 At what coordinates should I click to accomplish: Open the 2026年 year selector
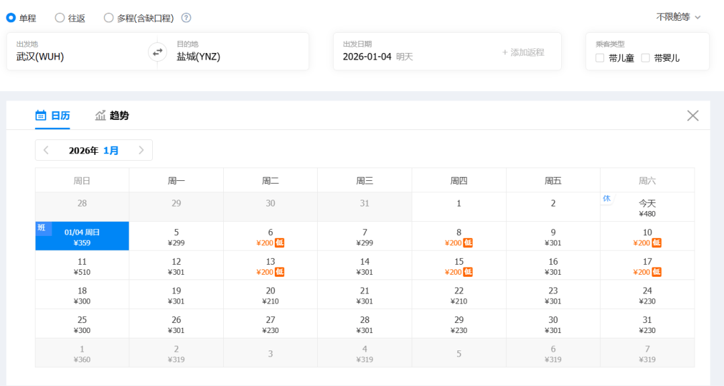[x=84, y=150]
